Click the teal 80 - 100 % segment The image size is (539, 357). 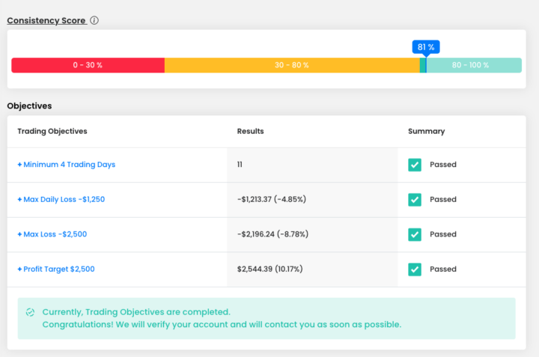point(473,65)
